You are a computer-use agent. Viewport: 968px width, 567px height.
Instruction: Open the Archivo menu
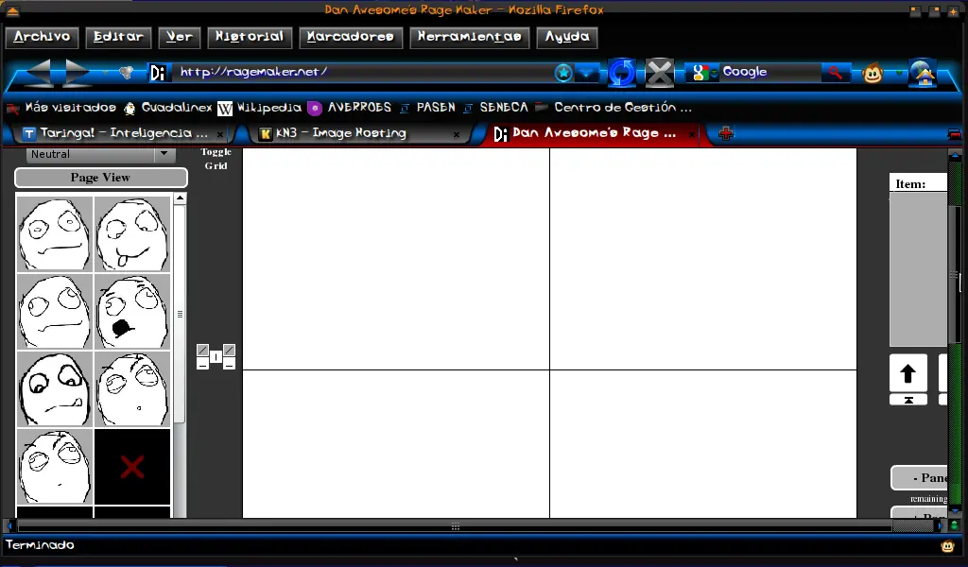coord(42,37)
